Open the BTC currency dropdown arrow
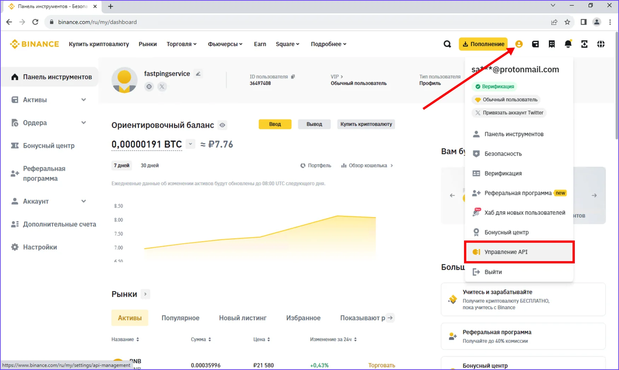 190,144
